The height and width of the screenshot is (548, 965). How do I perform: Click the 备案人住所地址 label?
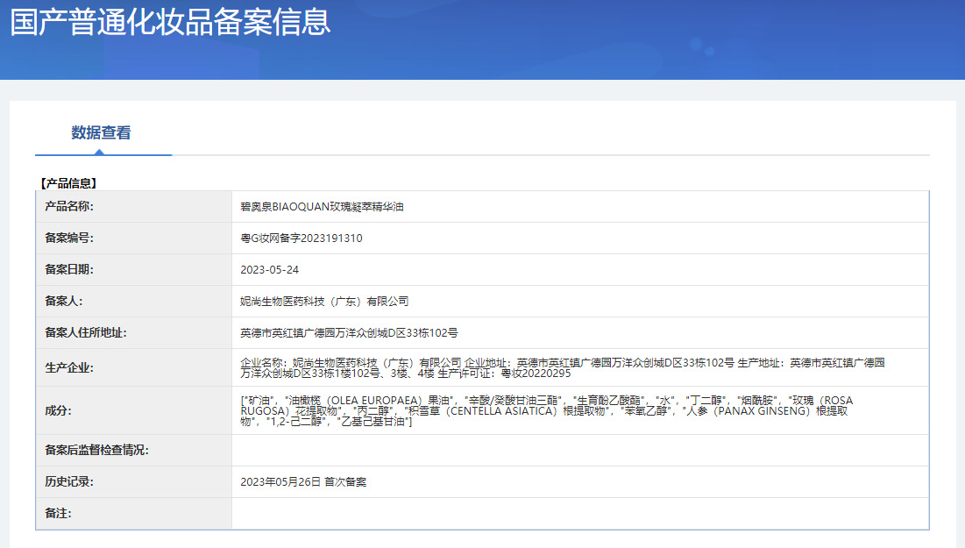(x=86, y=332)
